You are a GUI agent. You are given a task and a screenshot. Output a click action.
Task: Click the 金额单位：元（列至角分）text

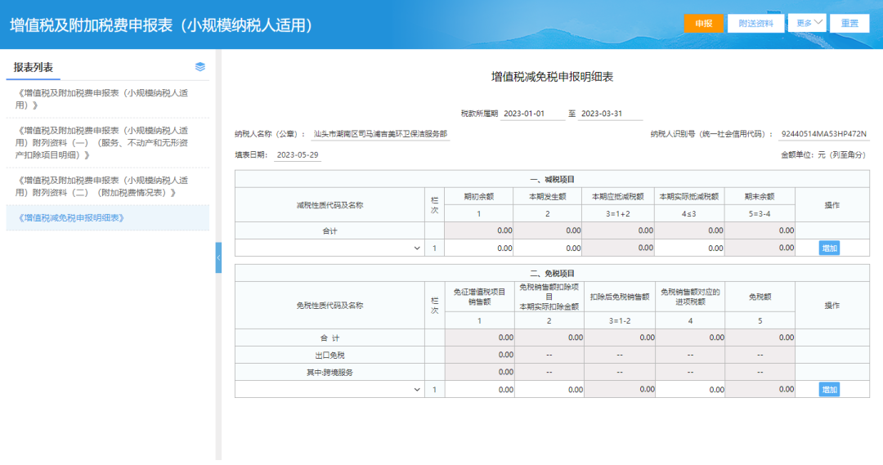824,154
